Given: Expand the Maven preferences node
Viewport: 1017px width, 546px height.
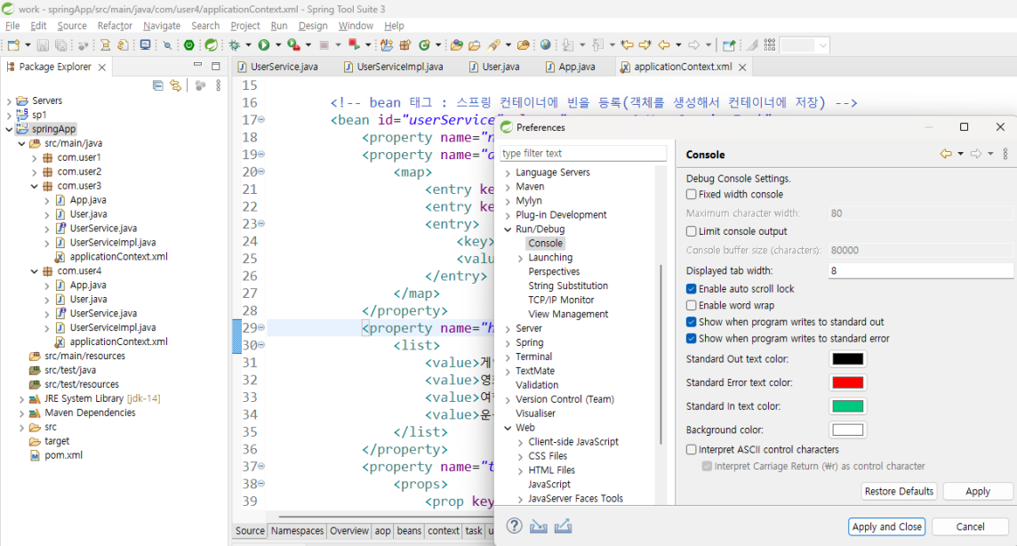Looking at the screenshot, I should pos(508,187).
